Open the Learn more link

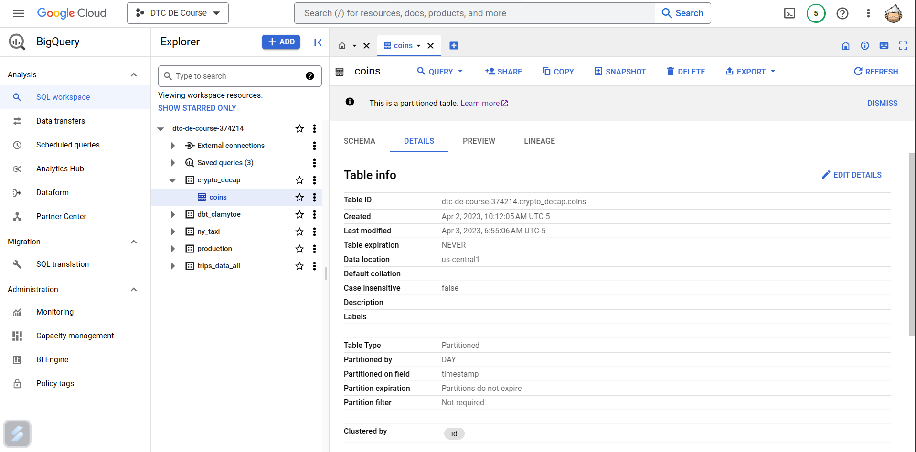click(x=484, y=103)
